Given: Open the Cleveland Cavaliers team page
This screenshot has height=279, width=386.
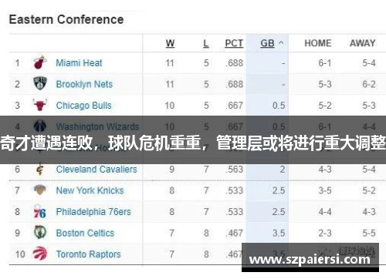Looking at the screenshot, I should [x=96, y=169].
